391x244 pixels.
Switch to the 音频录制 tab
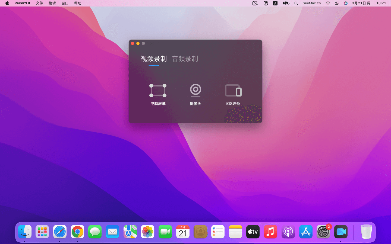coord(185,59)
